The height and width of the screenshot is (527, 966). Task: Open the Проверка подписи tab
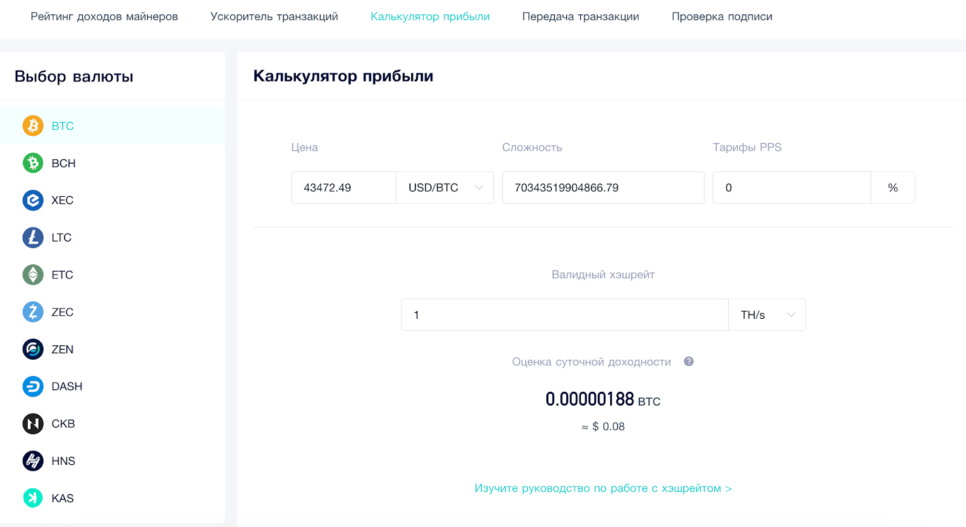[x=722, y=16]
